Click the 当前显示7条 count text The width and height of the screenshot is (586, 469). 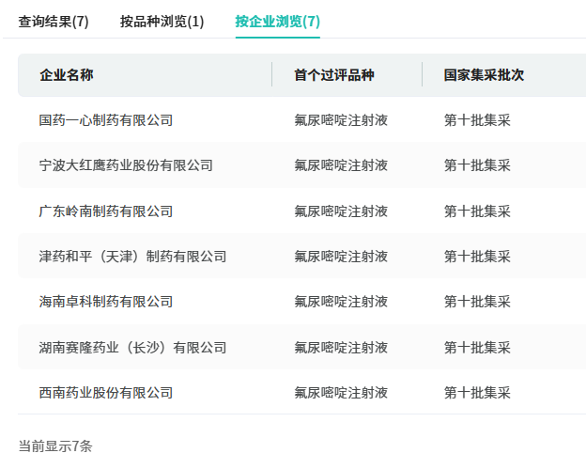55,446
